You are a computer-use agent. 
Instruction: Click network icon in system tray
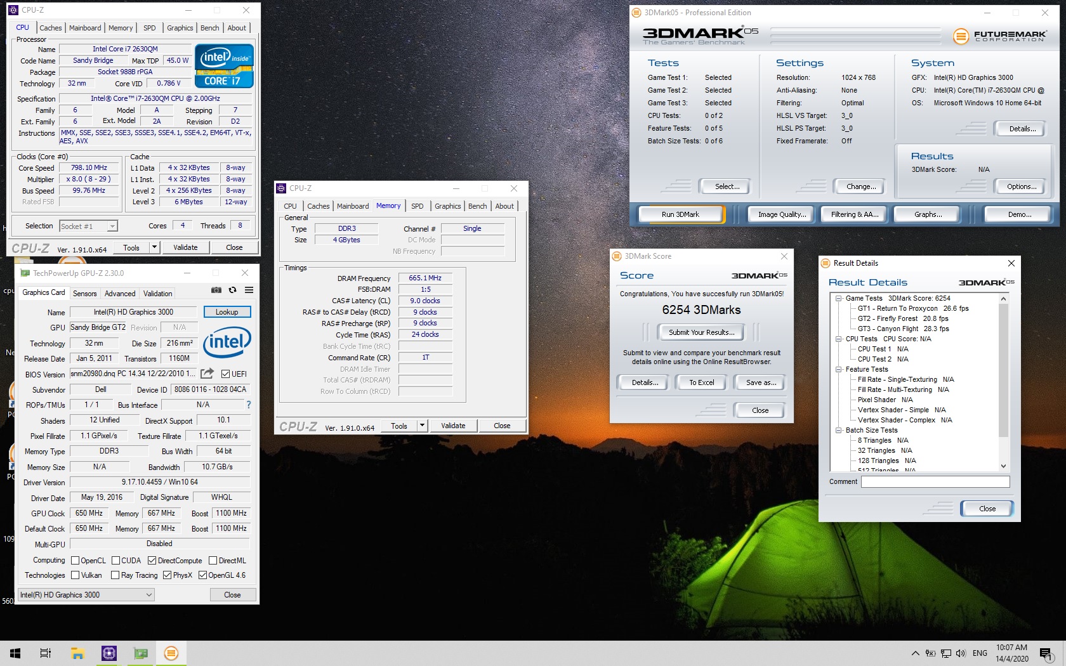point(946,653)
